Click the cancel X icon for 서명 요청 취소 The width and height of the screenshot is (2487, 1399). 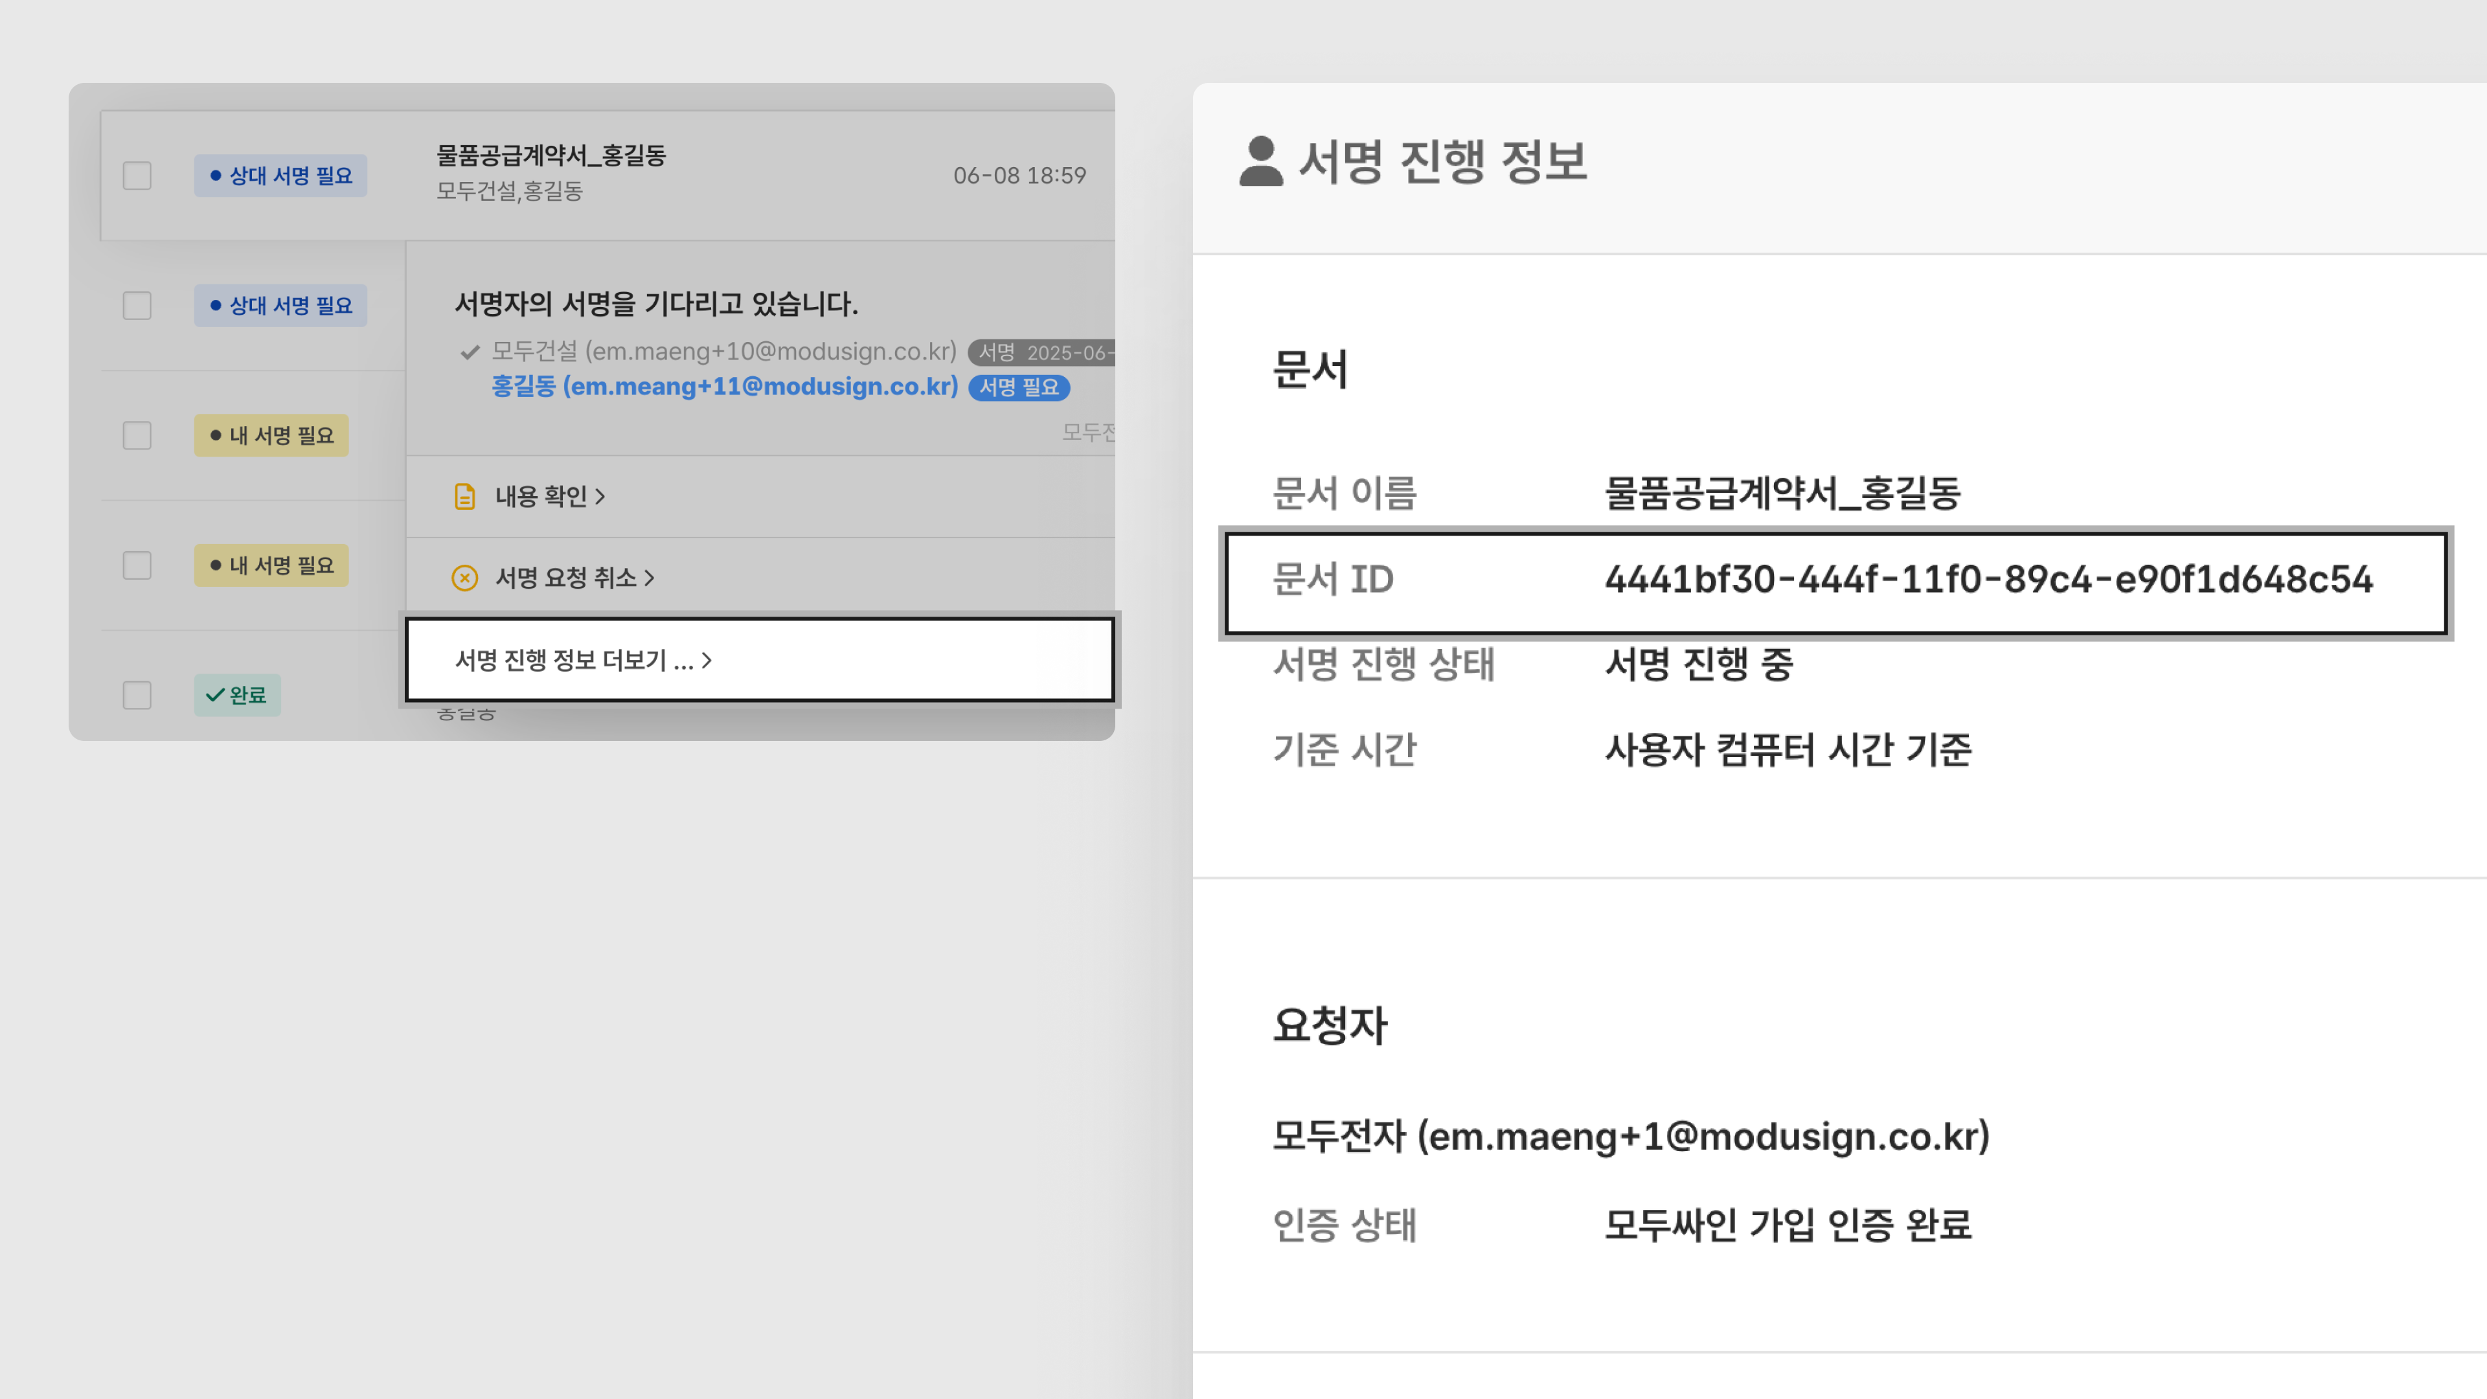[464, 577]
